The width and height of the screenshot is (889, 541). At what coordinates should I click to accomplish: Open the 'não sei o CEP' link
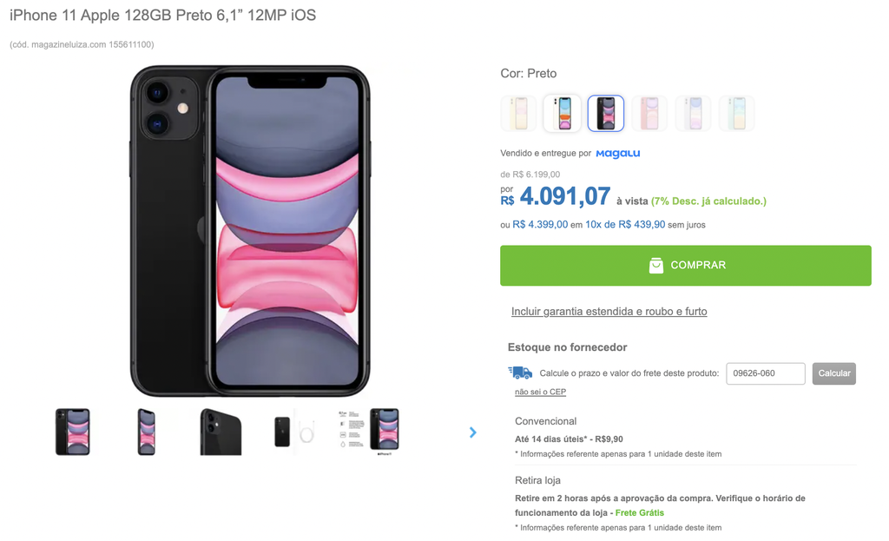540,392
